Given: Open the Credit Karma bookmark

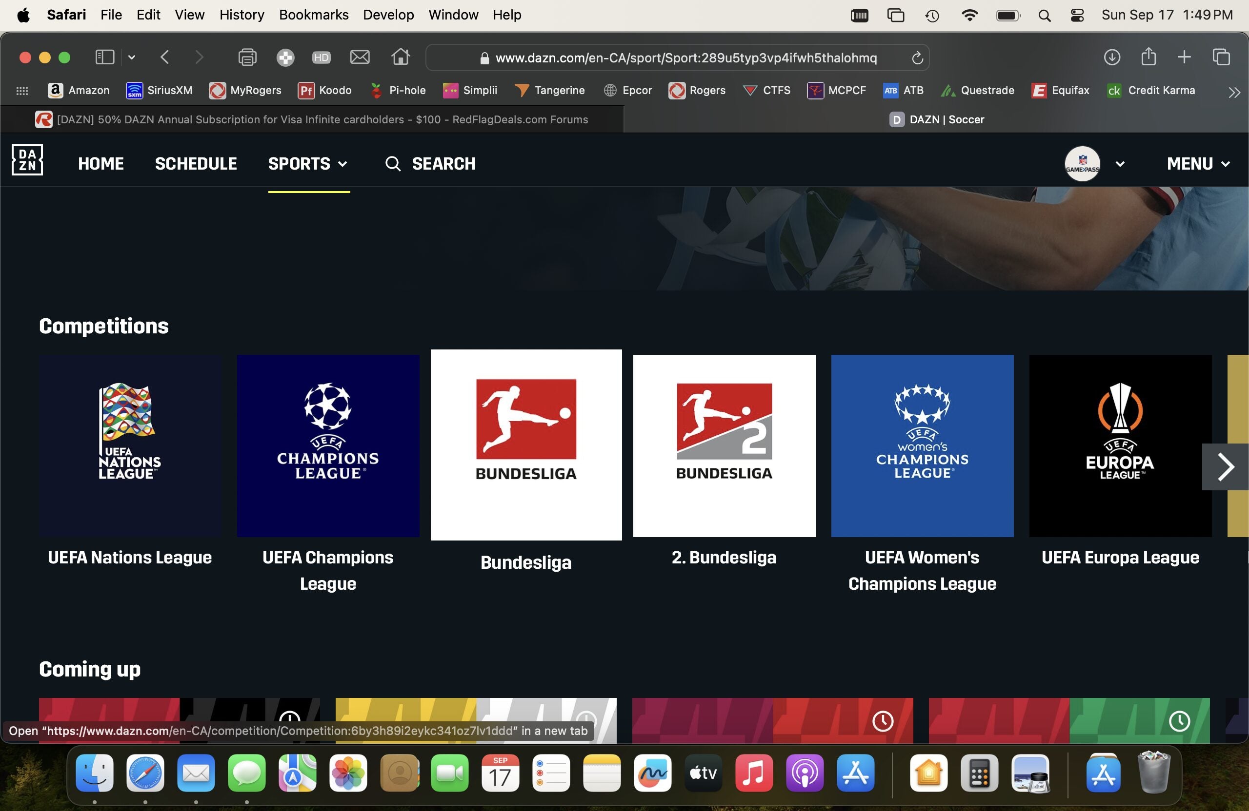Looking at the screenshot, I should pyautogui.click(x=1151, y=90).
